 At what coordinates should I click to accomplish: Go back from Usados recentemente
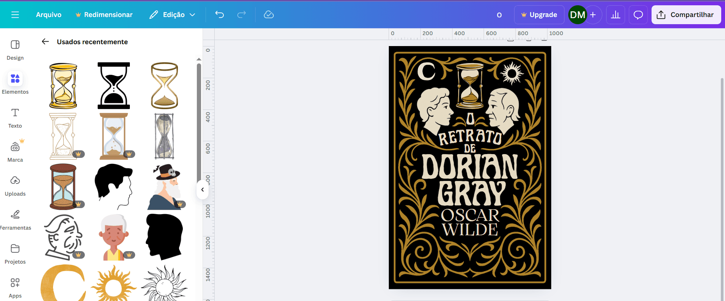click(45, 42)
